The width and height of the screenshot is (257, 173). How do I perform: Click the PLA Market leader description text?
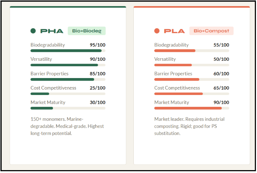coord(189,126)
